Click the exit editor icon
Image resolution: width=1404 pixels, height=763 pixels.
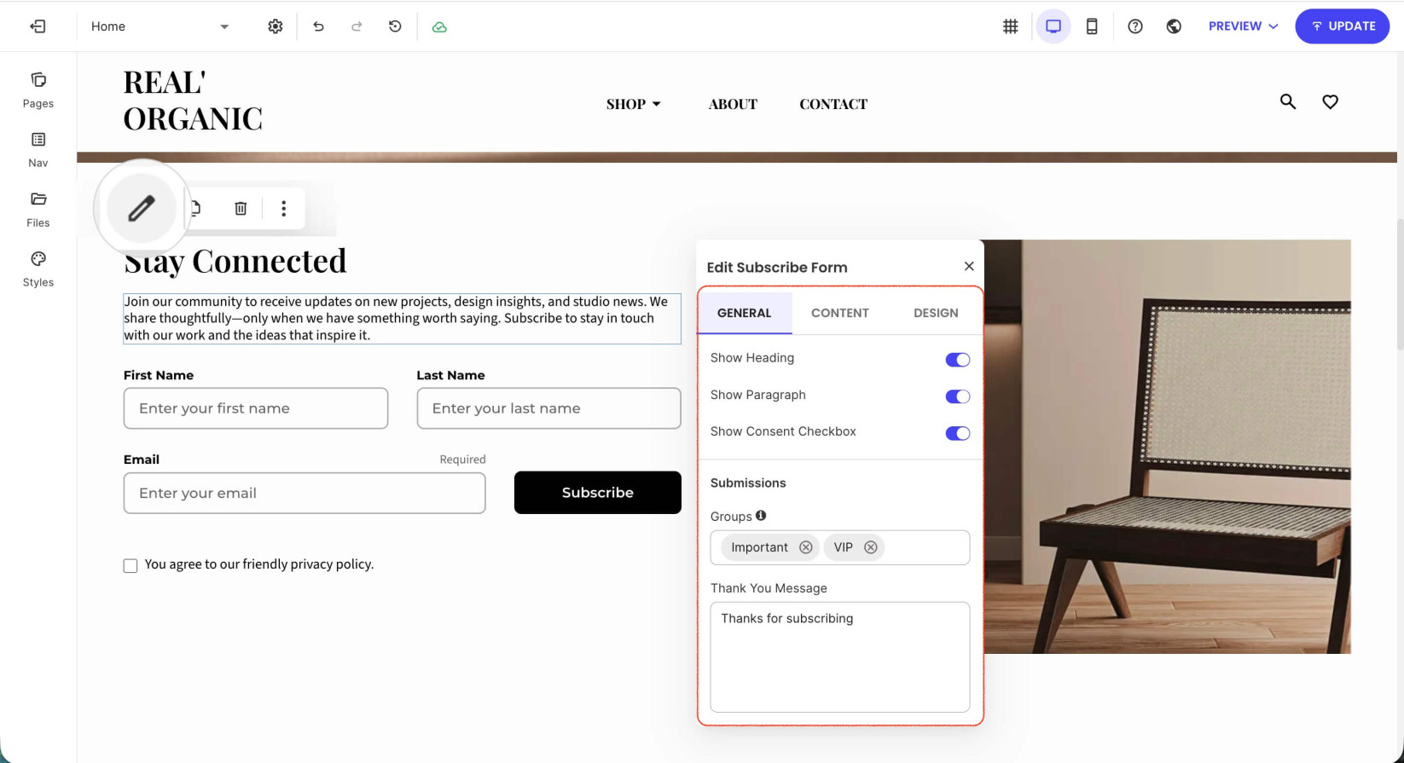pyautogui.click(x=38, y=26)
